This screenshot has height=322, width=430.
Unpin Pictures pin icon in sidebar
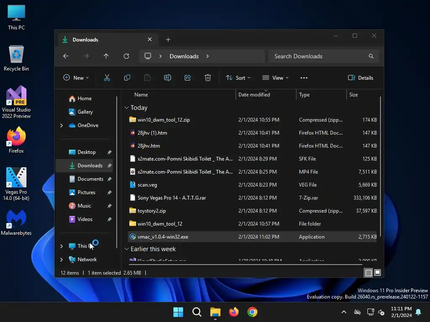click(x=110, y=192)
